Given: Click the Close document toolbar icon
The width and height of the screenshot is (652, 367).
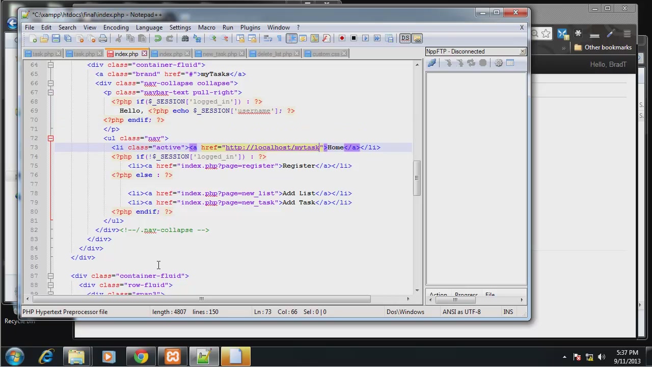Looking at the screenshot, I should click(79, 38).
